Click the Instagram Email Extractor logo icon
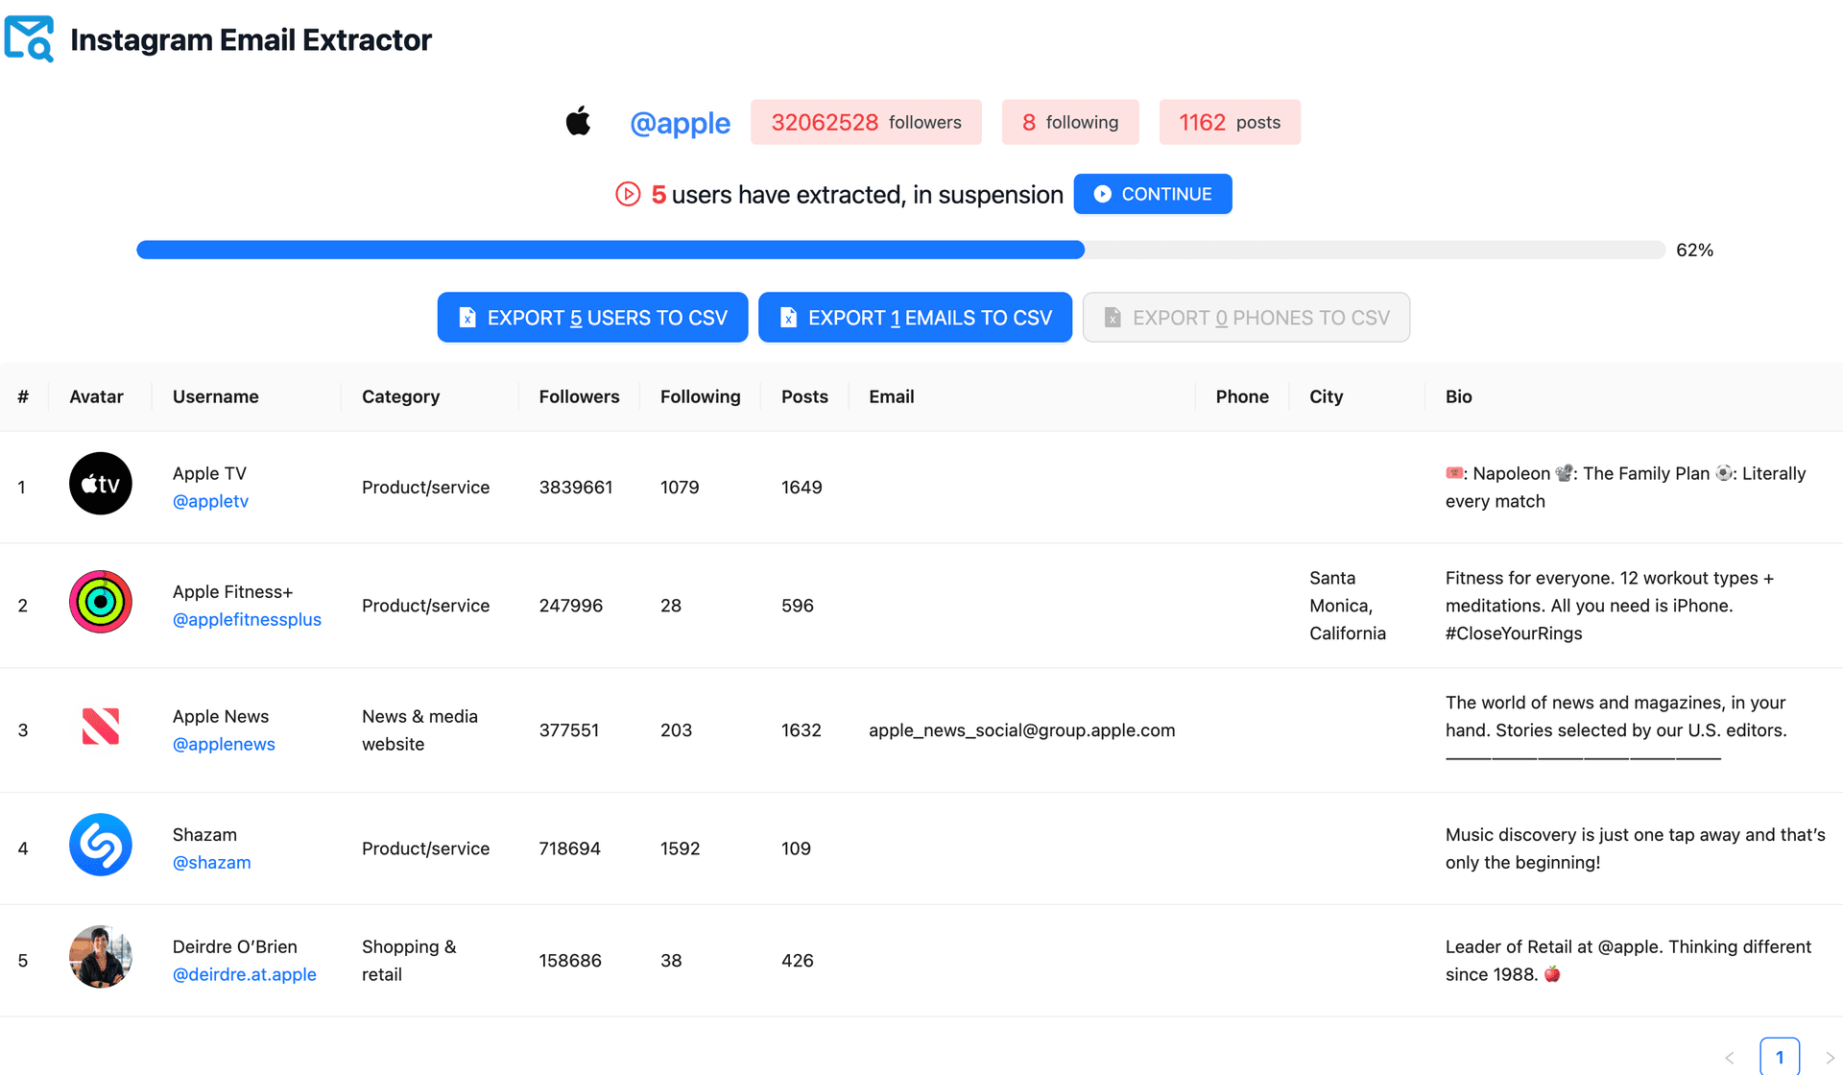This screenshot has height=1075, width=1843. [29, 39]
